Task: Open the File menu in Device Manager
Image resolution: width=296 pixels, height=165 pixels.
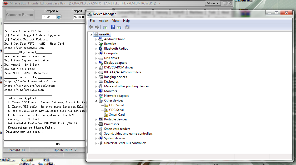Action: (x=92, y=21)
